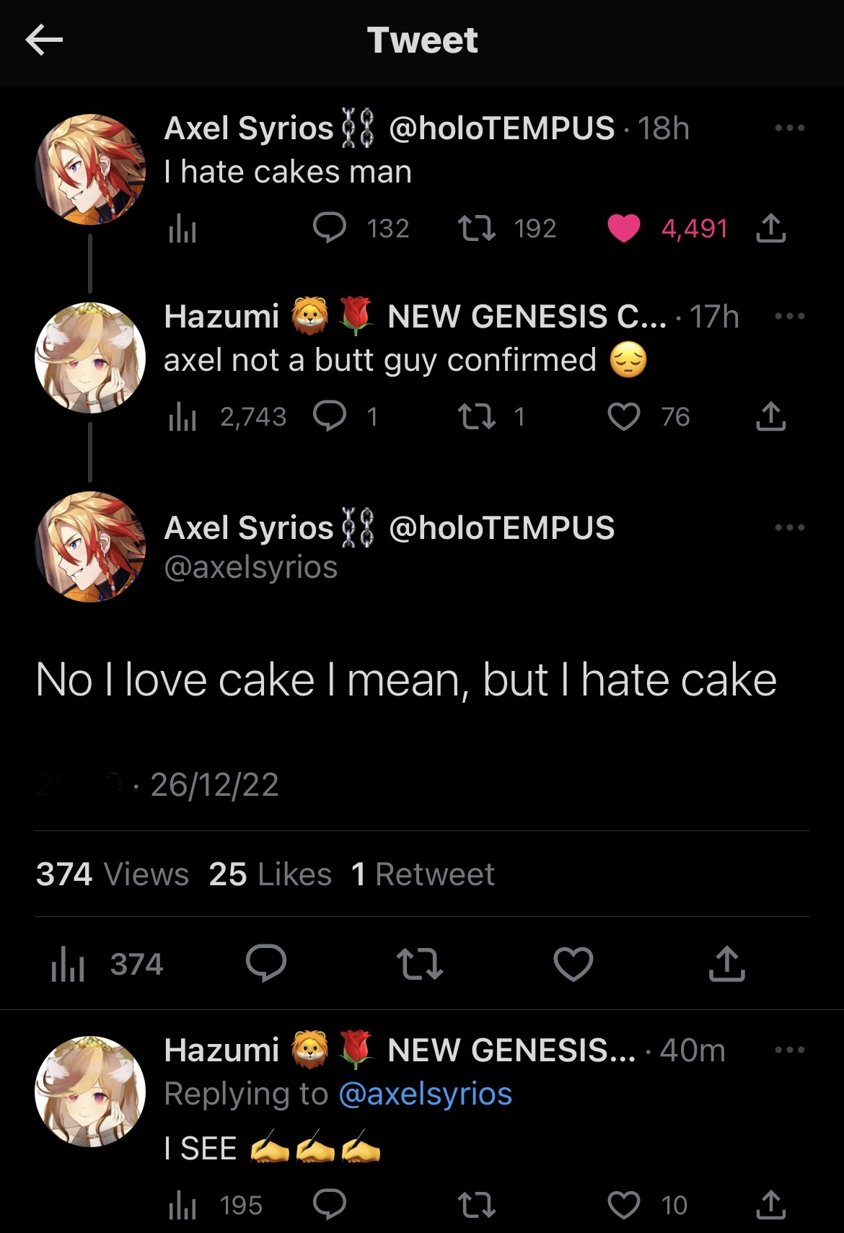Reply to "I hate cakes man" tweet
The image size is (844, 1233).
click(330, 229)
